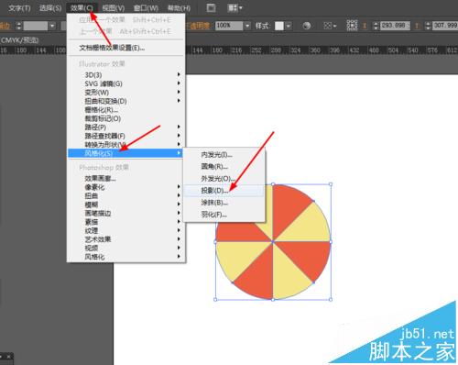This screenshot has width=458, height=365.
Task: Open the align options icon dropdown
Action: (330, 26)
